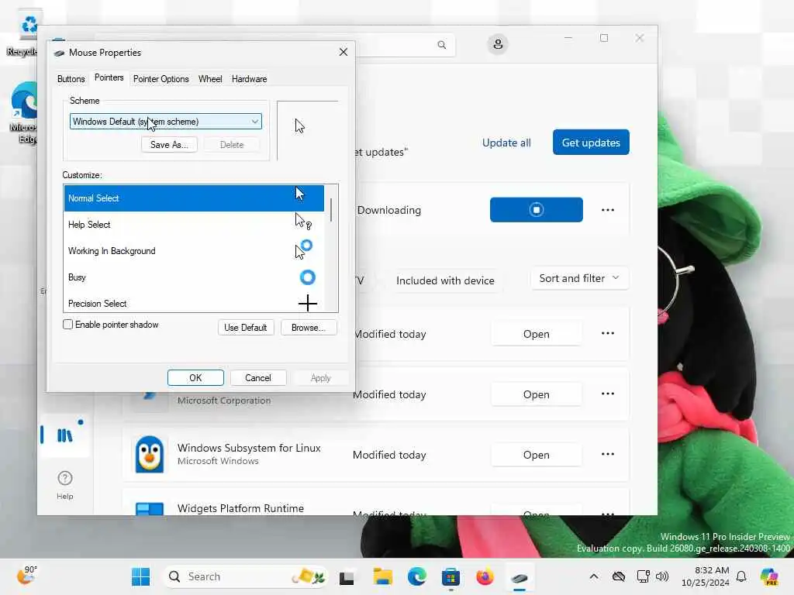This screenshot has width=794, height=595.
Task: Select the Pointers tab
Action: point(109,78)
